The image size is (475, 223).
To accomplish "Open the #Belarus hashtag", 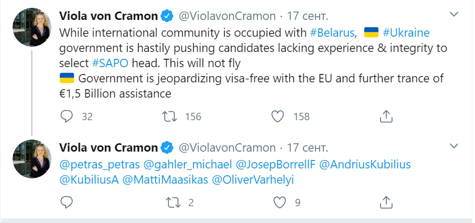I will pos(333,33).
